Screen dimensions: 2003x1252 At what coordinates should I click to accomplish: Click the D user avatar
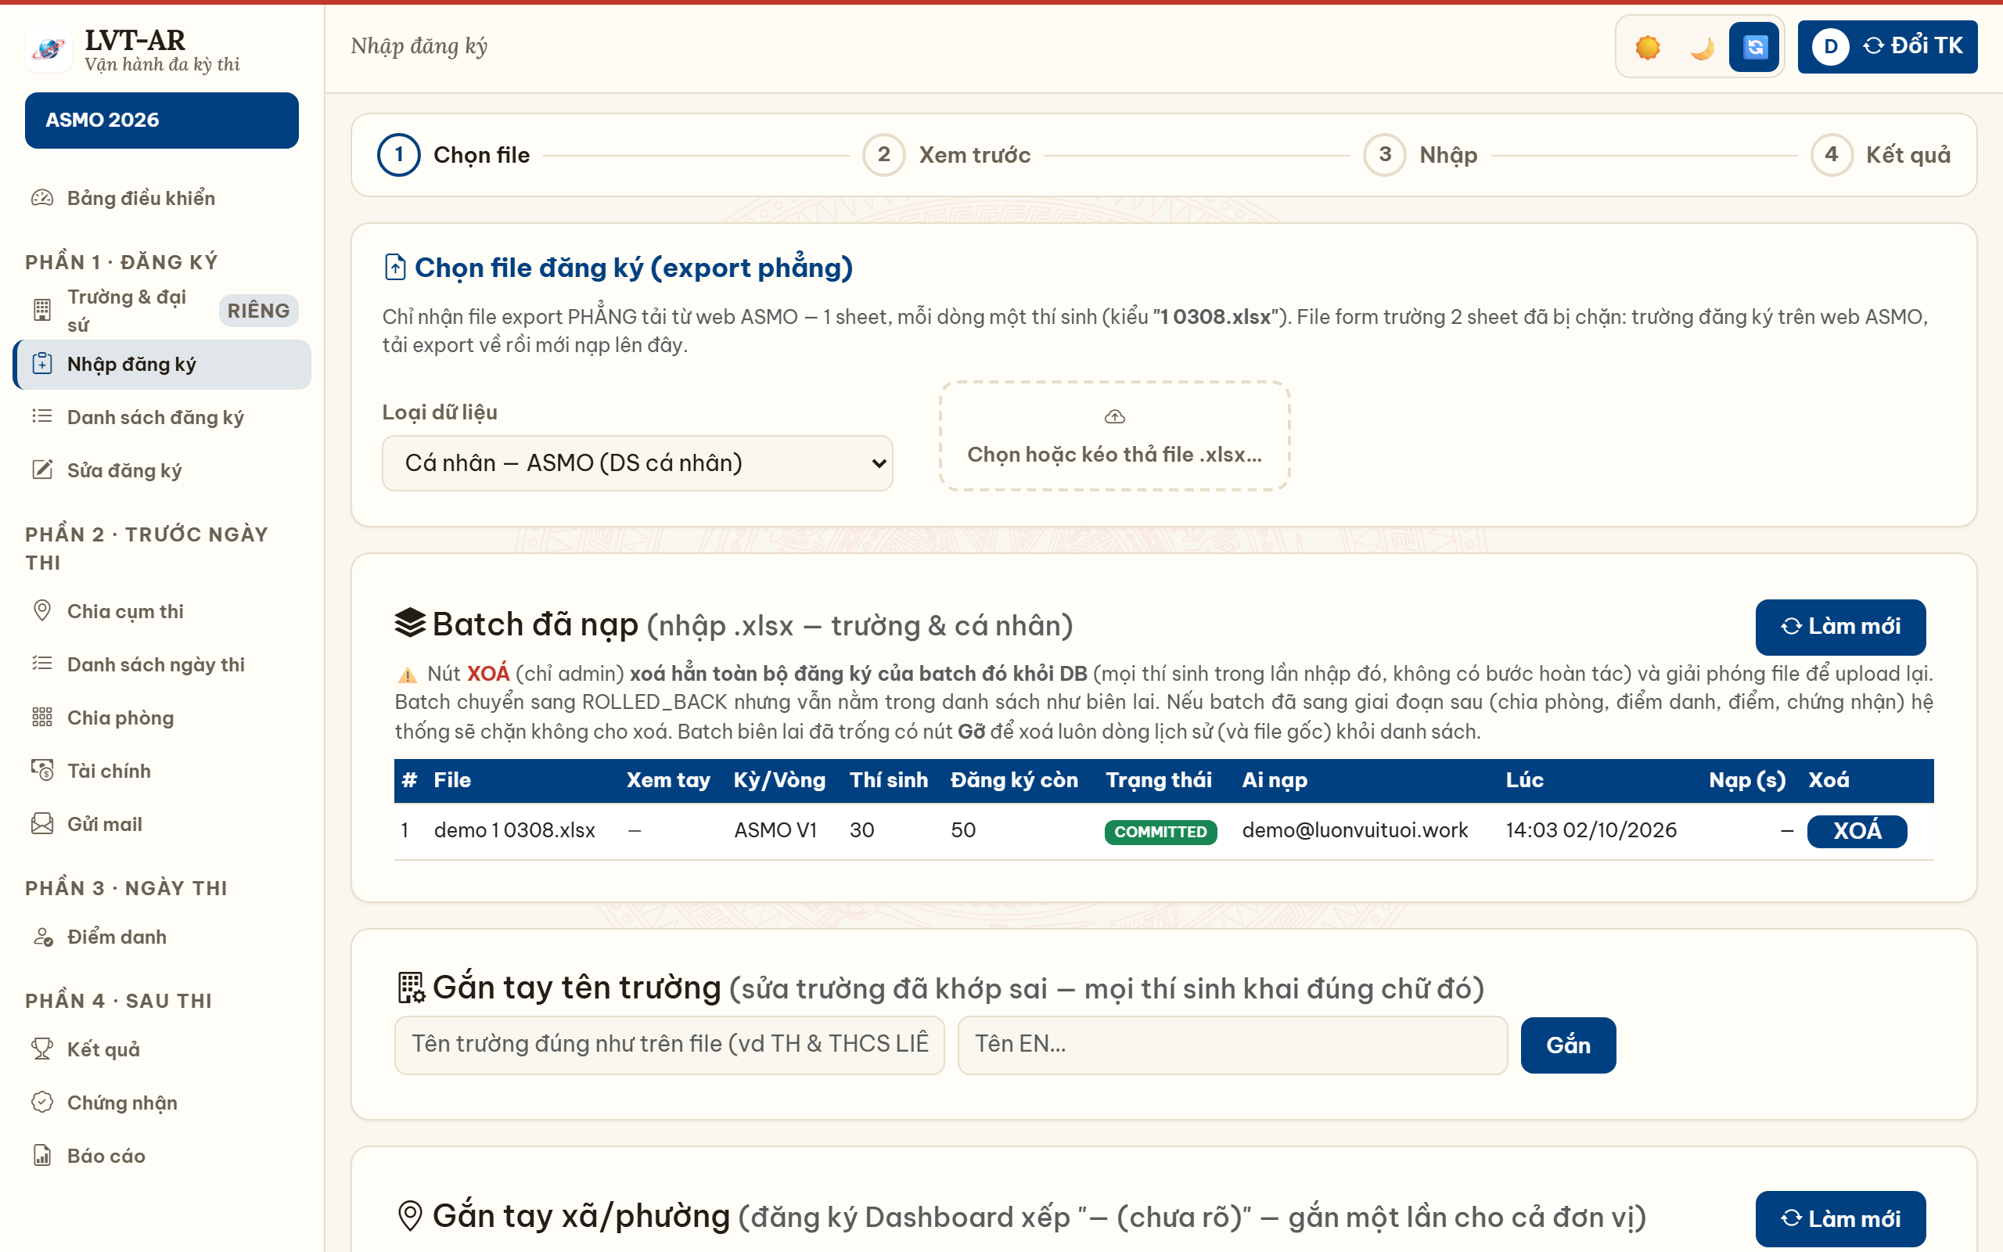tap(1830, 46)
